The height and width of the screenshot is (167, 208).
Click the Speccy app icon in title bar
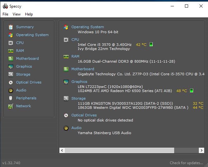pyautogui.click(x=5, y=6)
